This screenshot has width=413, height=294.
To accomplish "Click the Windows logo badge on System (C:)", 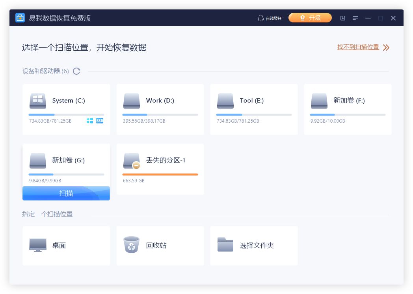I will [x=91, y=121].
